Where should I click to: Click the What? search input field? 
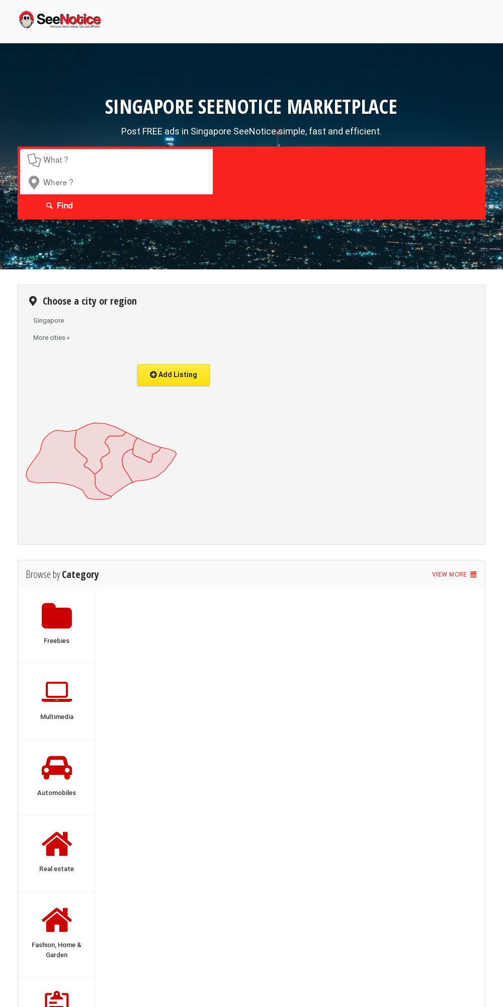116,160
